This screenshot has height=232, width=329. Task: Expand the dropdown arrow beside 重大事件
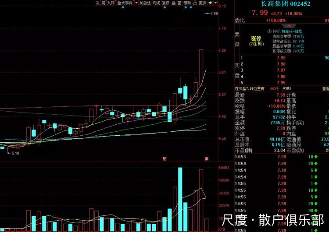pos(136,3)
